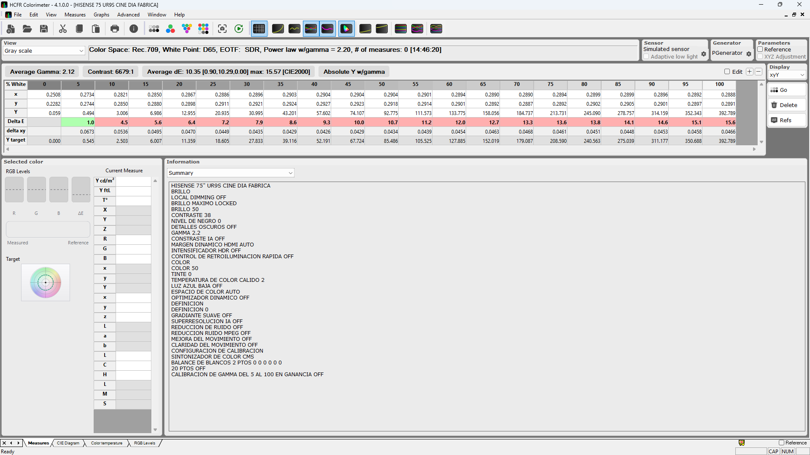Select the 50 % White column header
The width and height of the screenshot is (810, 455).
pos(381,84)
